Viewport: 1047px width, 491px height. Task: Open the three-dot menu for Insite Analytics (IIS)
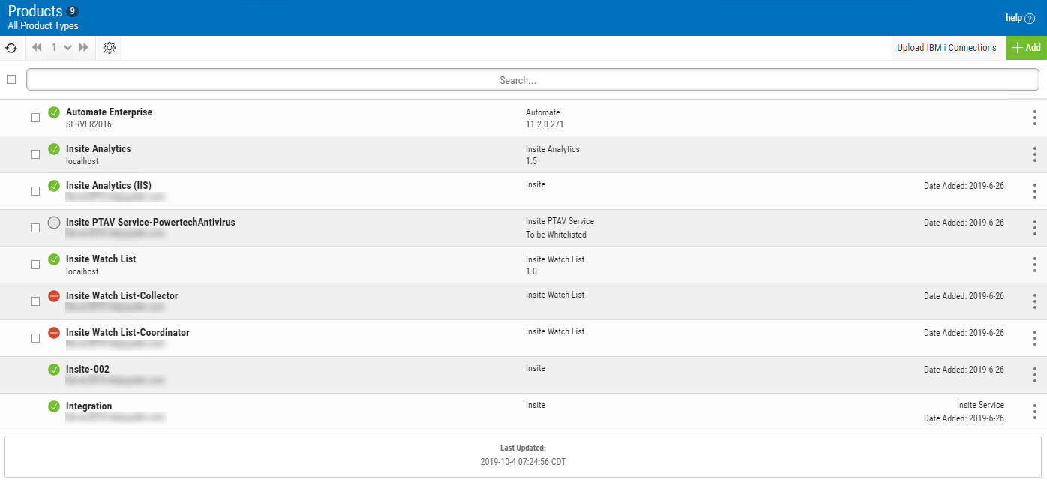[1035, 191]
